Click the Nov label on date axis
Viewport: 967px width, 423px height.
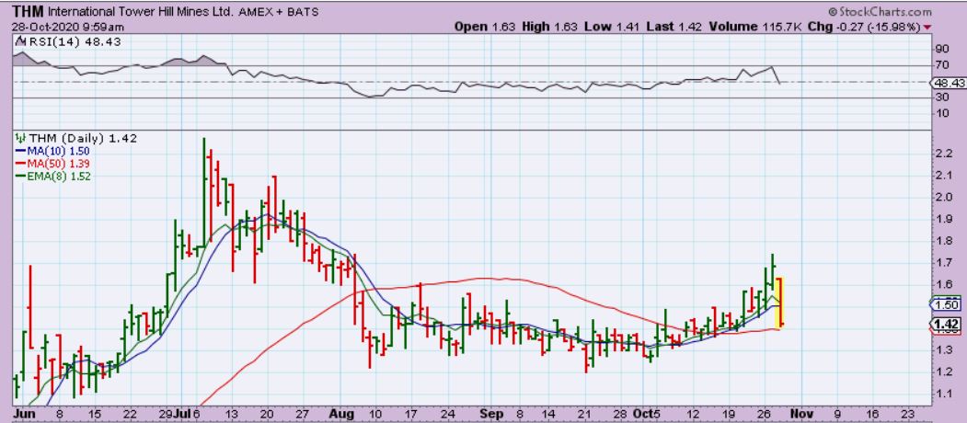point(800,415)
